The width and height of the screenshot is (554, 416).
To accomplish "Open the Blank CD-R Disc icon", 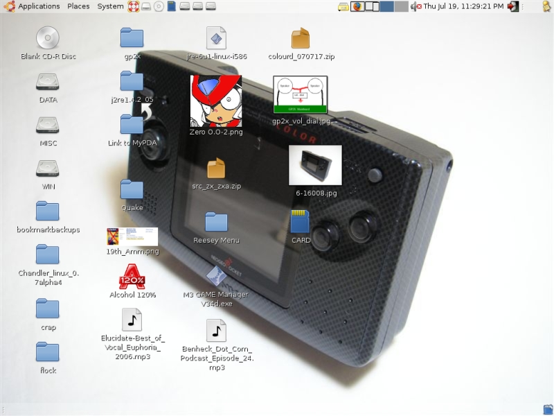I will [x=48, y=38].
